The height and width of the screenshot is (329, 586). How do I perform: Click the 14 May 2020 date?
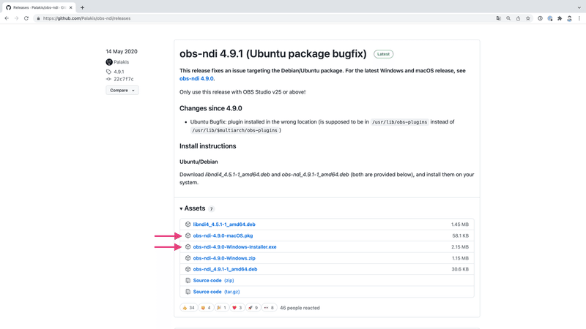pyautogui.click(x=122, y=51)
